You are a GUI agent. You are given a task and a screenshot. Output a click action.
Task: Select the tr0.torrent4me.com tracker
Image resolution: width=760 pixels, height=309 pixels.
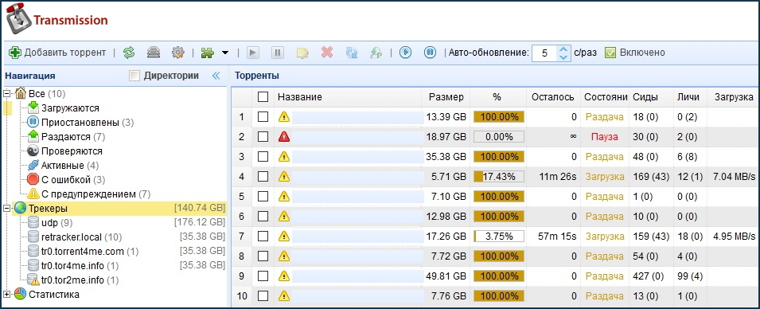(84, 252)
